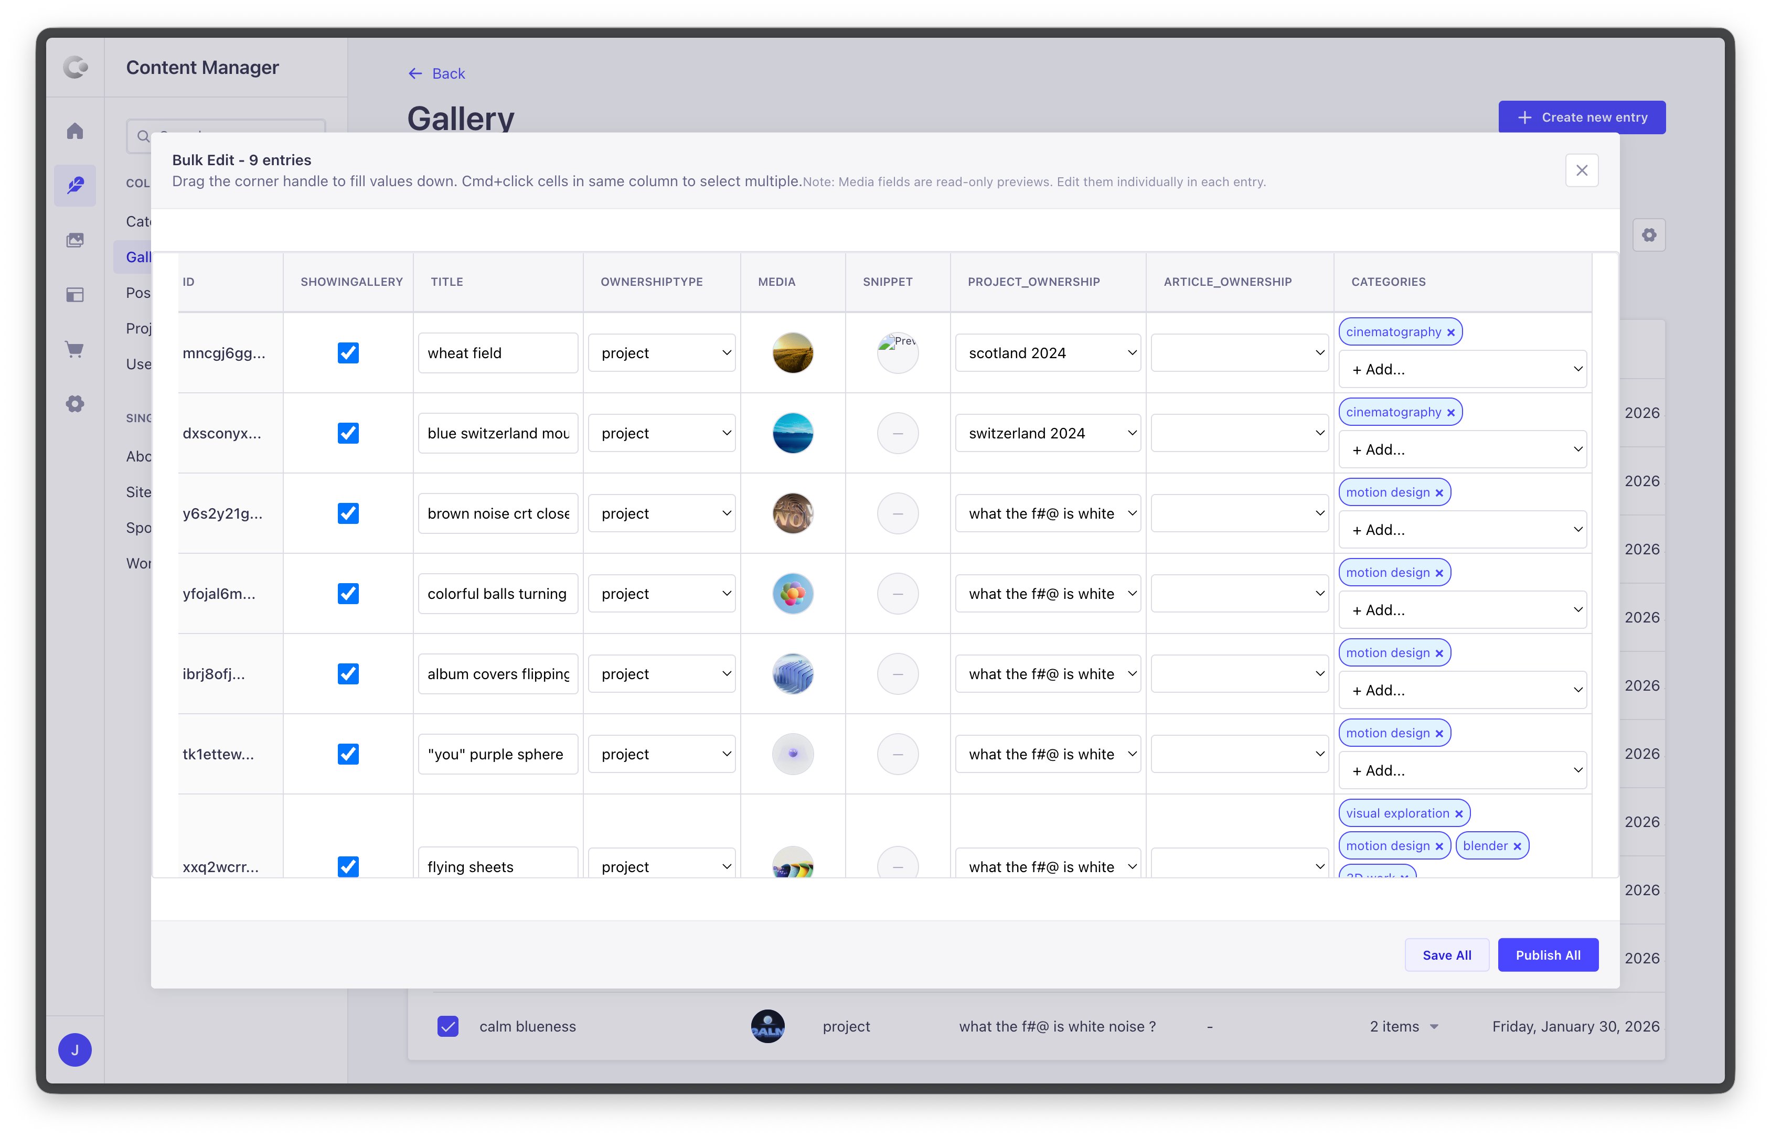Click the album covers flipping title field
The image size is (1771, 1138).
point(497,674)
